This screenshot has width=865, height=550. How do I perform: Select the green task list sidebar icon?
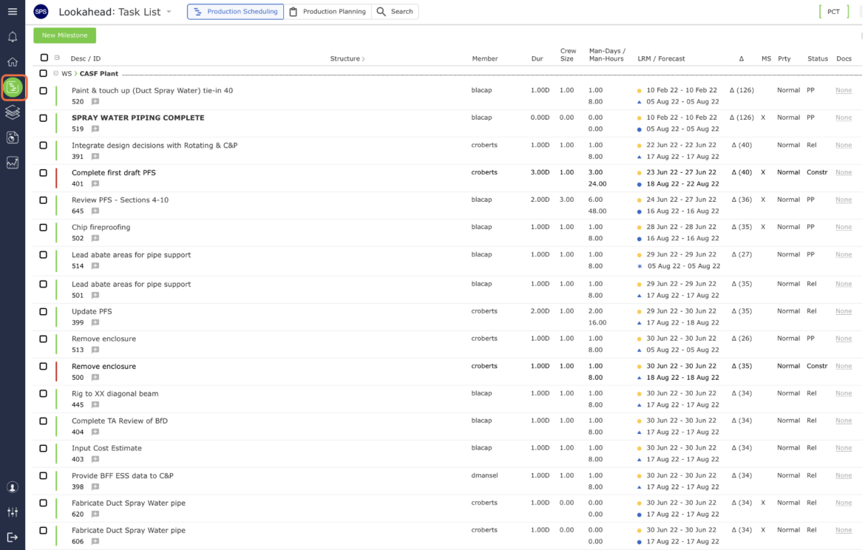click(13, 87)
